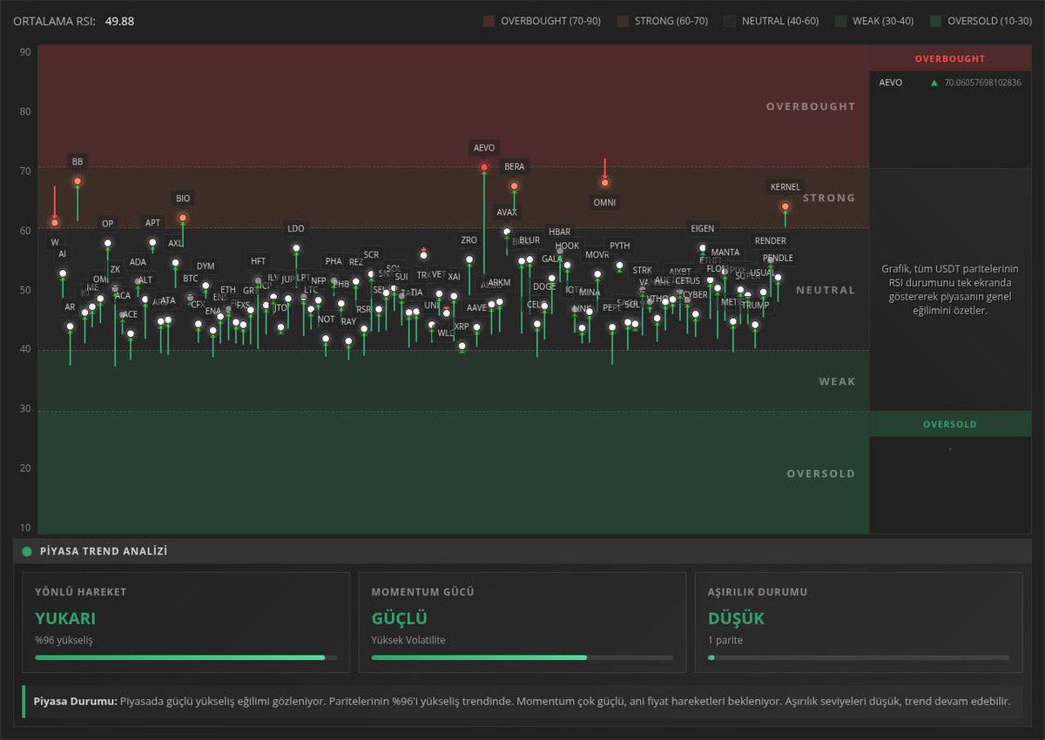The image size is (1045, 740).
Task: Click the Yüksek Volatilite text
Action: [x=408, y=640]
